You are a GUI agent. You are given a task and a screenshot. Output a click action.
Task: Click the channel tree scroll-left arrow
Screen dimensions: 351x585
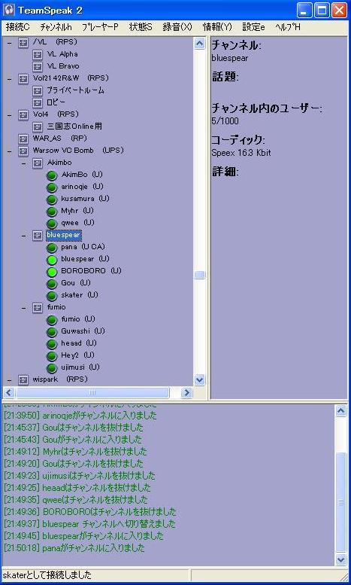(9, 392)
